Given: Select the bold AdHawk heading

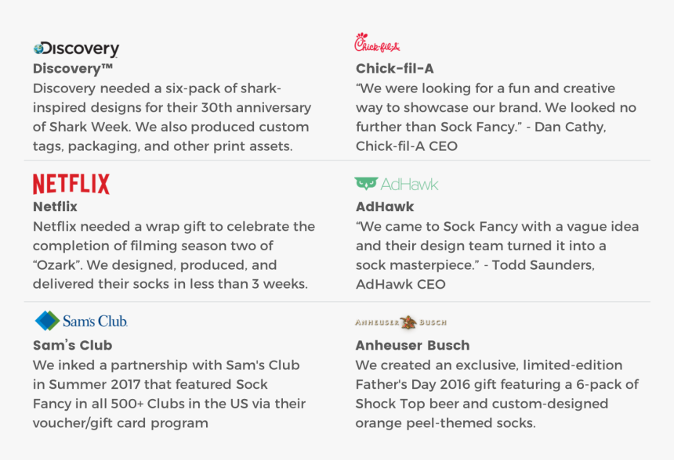Looking at the screenshot, I should point(385,207).
